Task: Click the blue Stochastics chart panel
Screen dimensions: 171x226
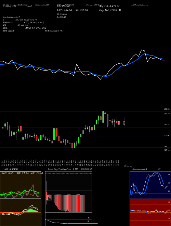Action: (150, 185)
